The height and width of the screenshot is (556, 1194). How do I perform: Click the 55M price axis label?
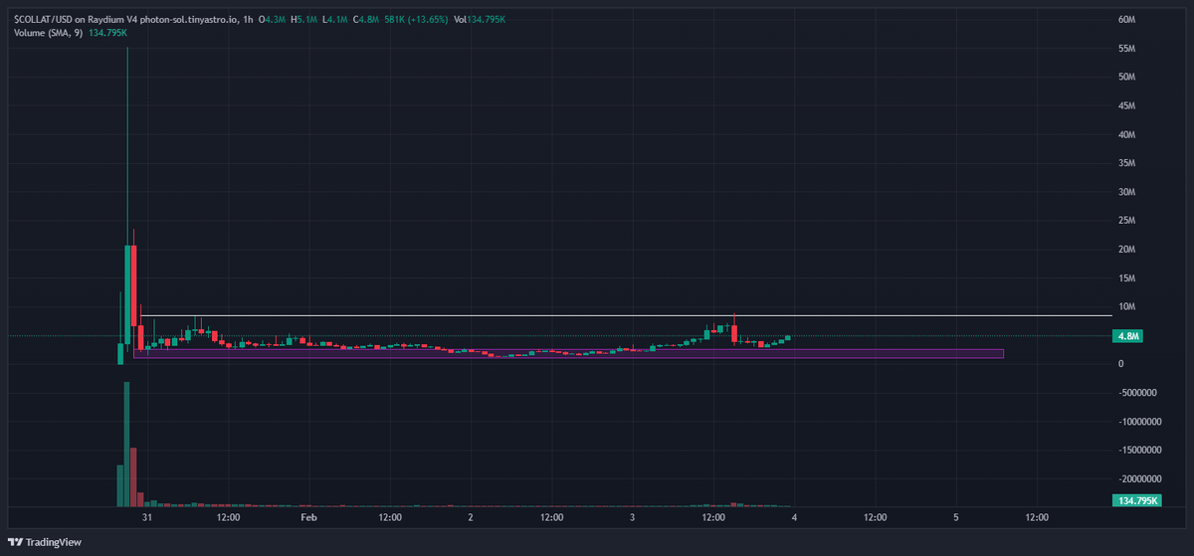(1127, 49)
